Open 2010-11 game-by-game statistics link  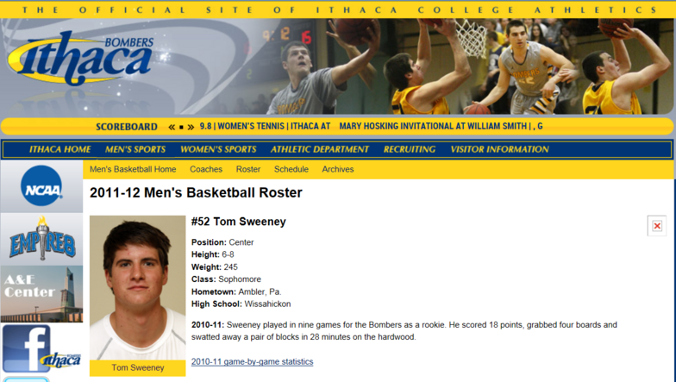click(x=252, y=362)
